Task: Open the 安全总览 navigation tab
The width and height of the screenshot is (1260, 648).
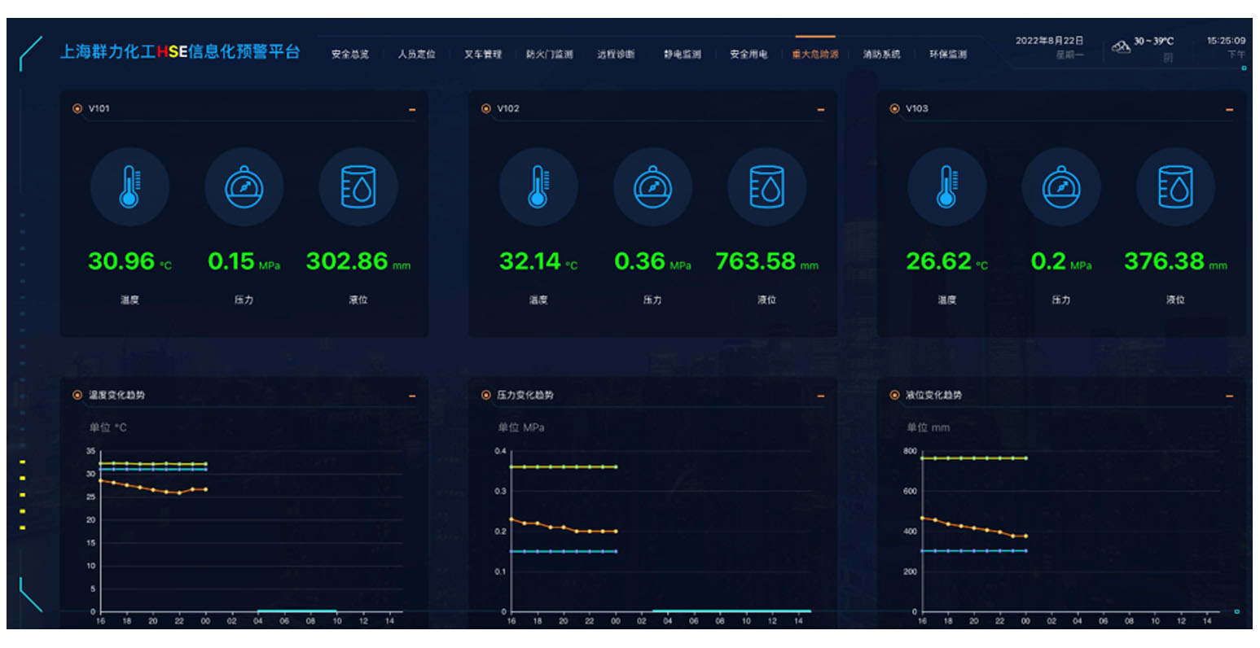Action: coord(350,55)
